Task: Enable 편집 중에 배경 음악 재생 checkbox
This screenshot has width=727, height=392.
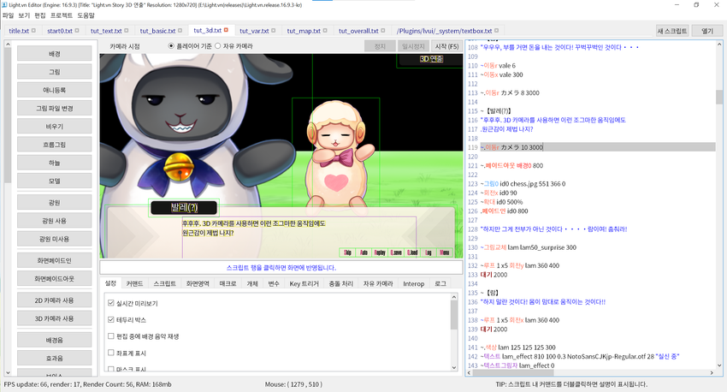Action: pyautogui.click(x=111, y=336)
